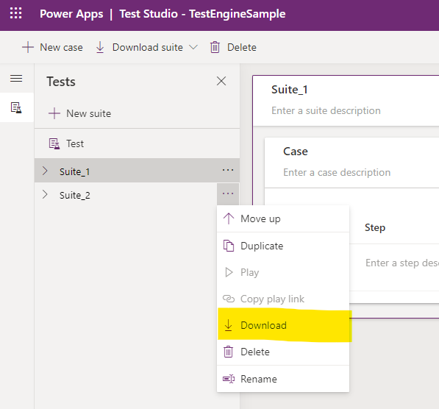Choose Move up from context menu
The height and width of the screenshot is (409, 439).
pyautogui.click(x=283, y=218)
